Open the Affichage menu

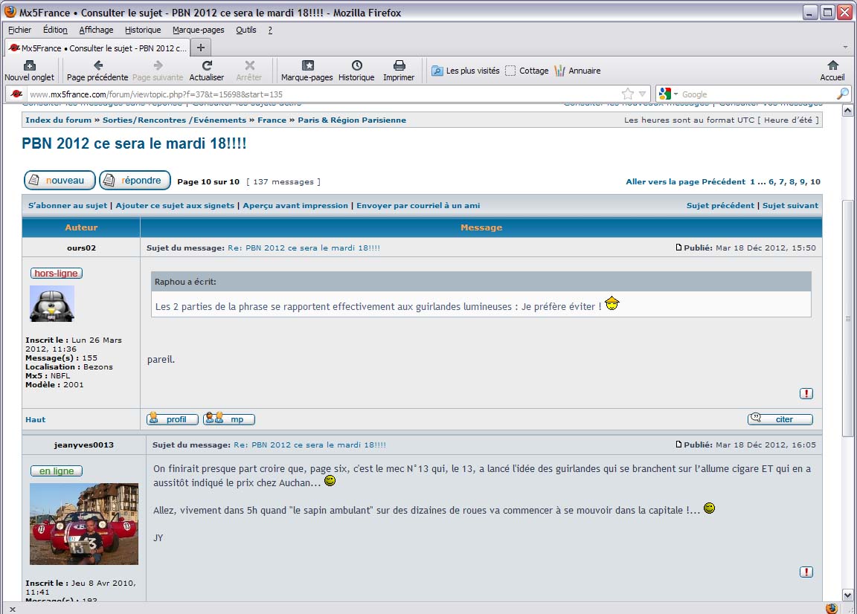click(96, 30)
